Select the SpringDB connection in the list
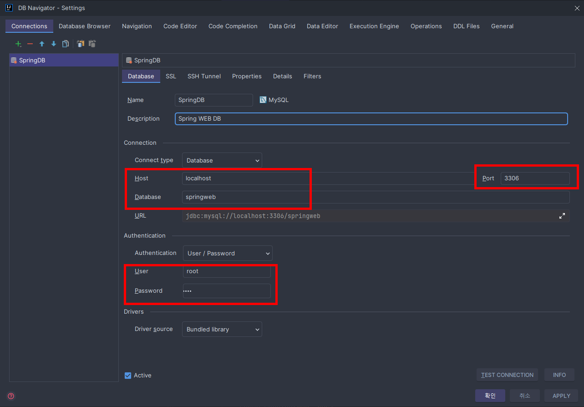Viewport: 584px width, 407px height. point(64,60)
